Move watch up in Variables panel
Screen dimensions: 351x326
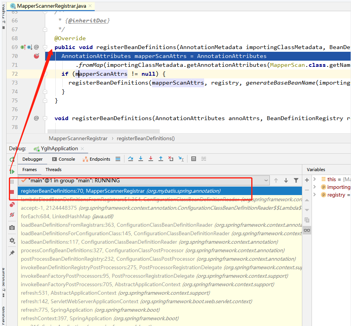coord(307,200)
